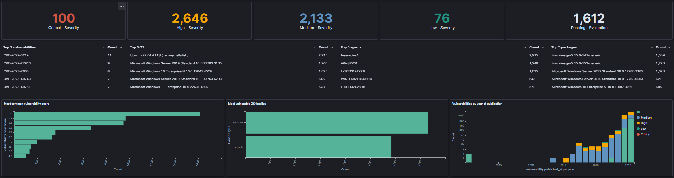Open the Top 5 agents column chevron
674x178 pixels.
pyautogui.click(x=525, y=47)
